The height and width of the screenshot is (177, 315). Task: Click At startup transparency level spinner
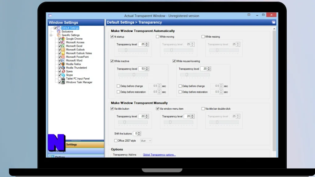(x=147, y=44)
